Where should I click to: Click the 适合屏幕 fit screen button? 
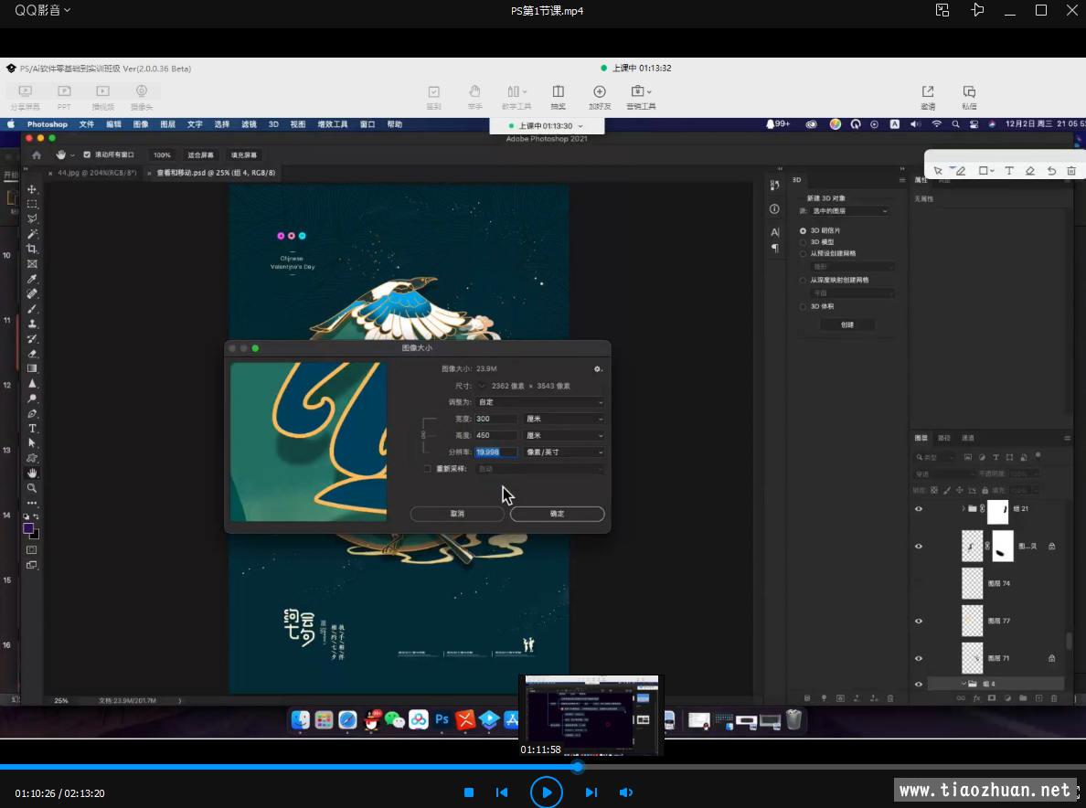[x=201, y=155]
